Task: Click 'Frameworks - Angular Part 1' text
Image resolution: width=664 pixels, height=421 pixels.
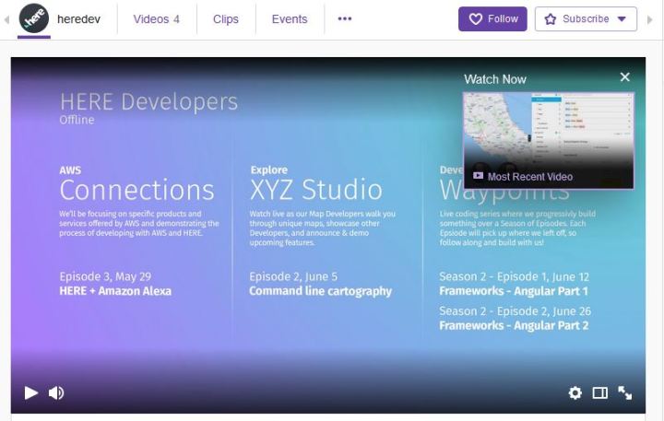Action: [x=514, y=291]
